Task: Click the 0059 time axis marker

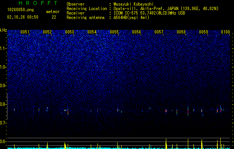Action: click(203, 32)
